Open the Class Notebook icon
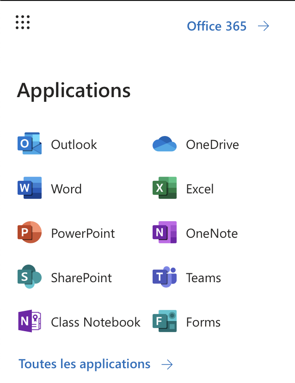The height and width of the screenshot is (383, 295). [x=30, y=321]
